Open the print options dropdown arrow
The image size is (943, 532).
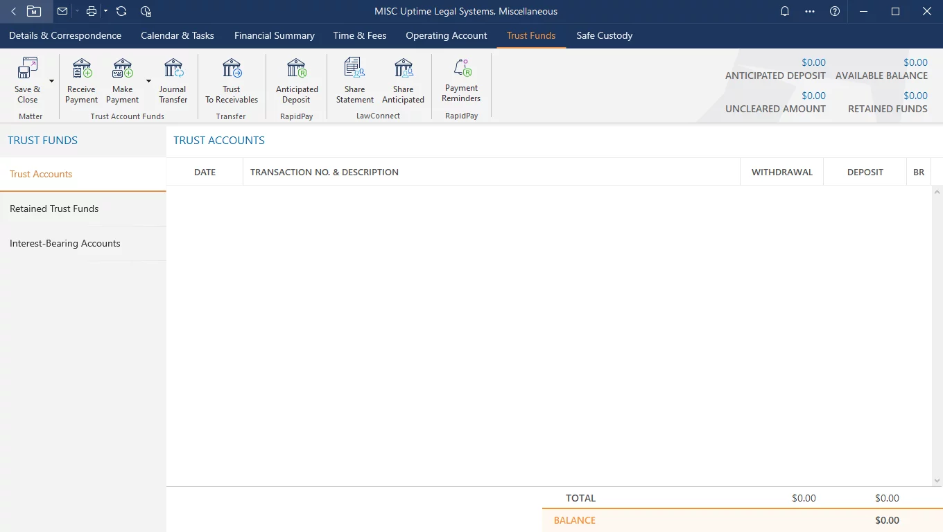click(x=105, y=11)
